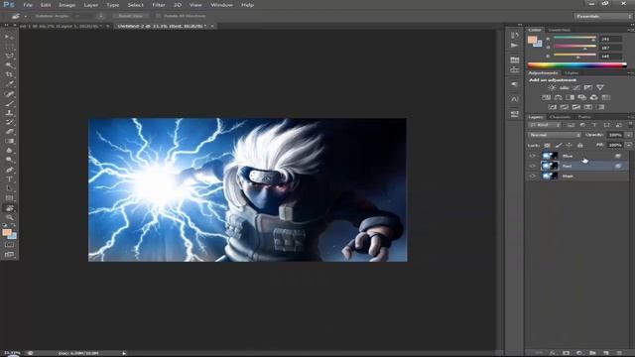Screen dimensions: 635x357
Task: Select the Rectangle shape tool
Action: [9, 198]
